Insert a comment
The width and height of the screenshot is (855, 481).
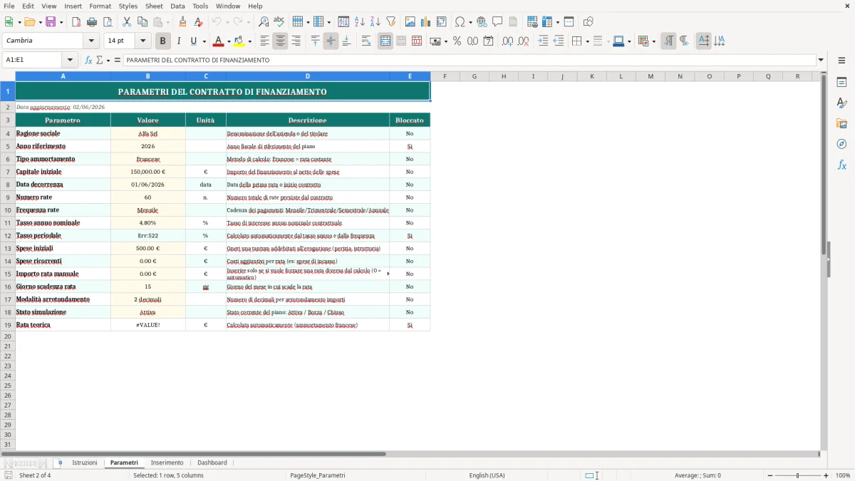point(497,22)
